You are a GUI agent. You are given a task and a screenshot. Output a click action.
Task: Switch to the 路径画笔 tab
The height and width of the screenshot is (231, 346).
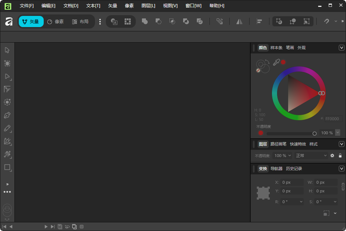pos(278,144)
